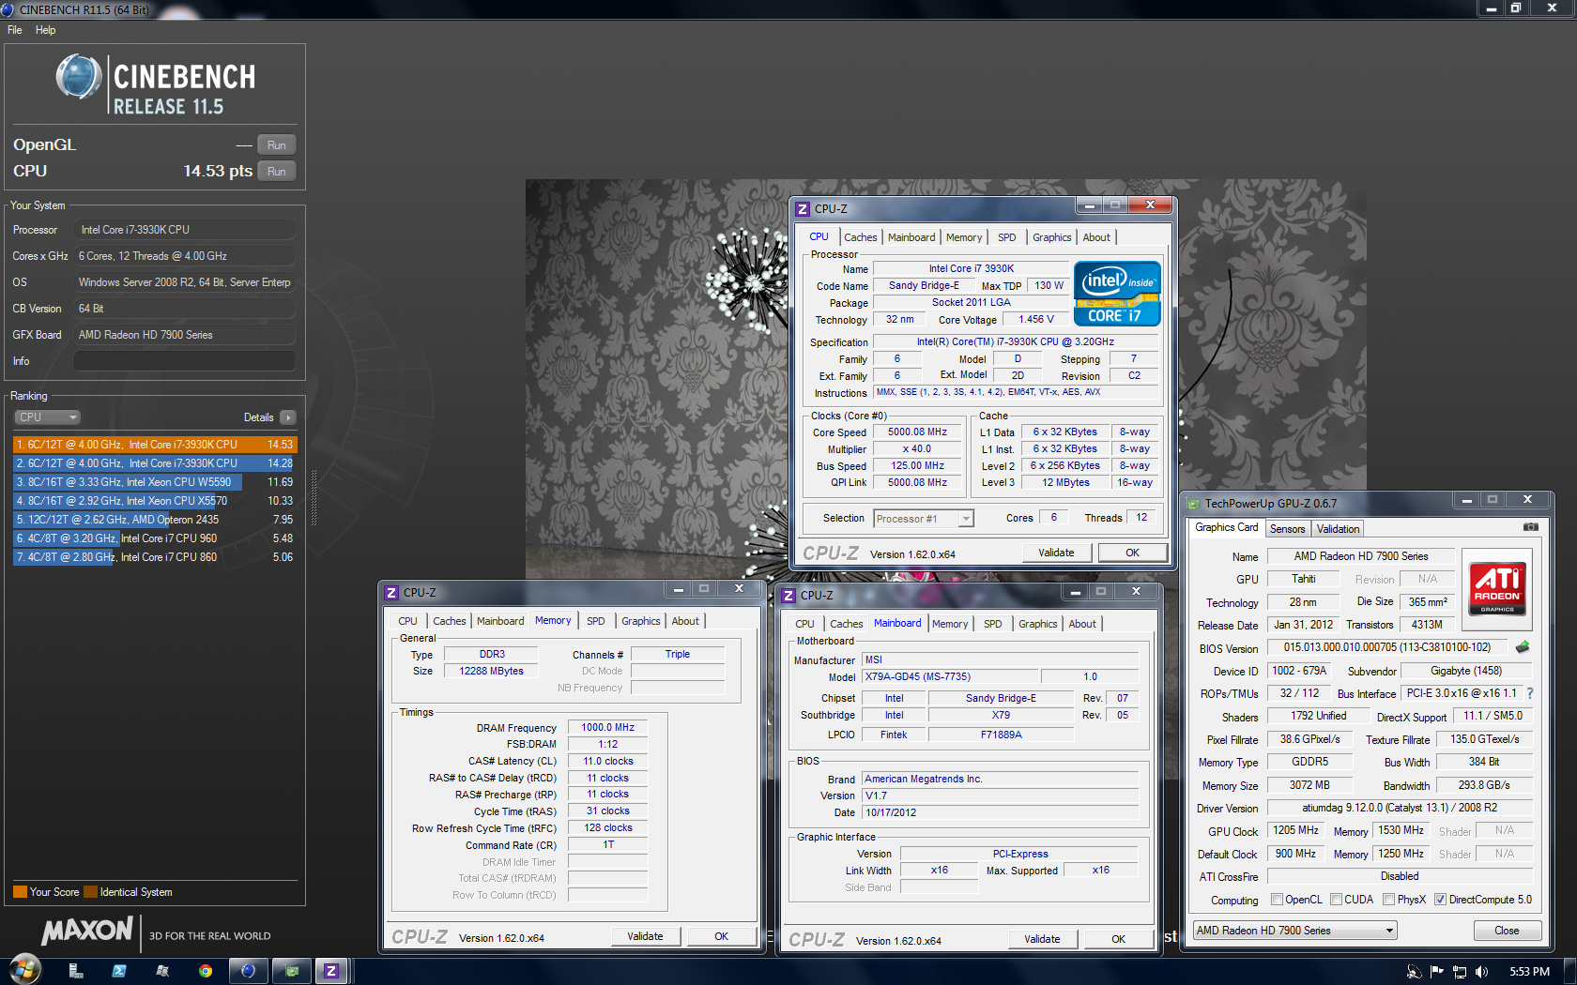Click OK in Mainboard CPU-Z window
This screenshot has width=1577, height=985.
click(1118, 939)
